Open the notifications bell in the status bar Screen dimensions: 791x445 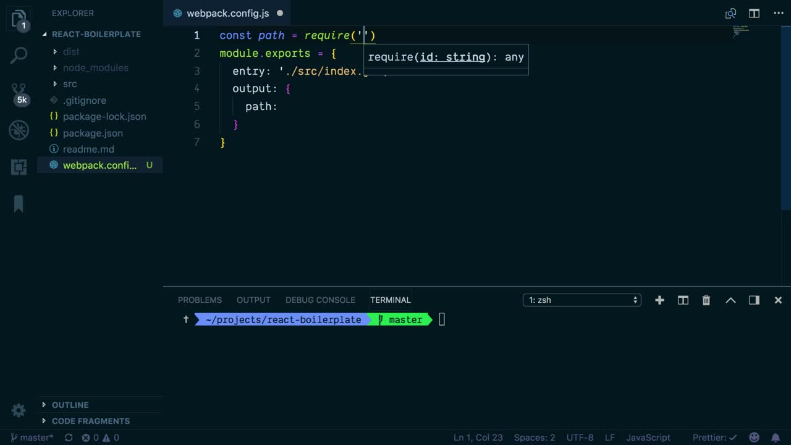(x=777, y=438)
